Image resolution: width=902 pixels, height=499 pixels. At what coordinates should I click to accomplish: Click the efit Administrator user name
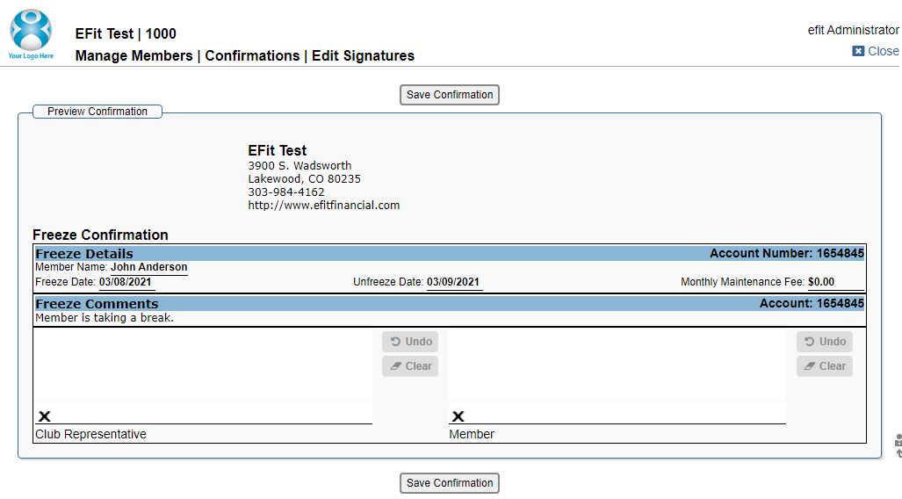click(x=853, y=30)
